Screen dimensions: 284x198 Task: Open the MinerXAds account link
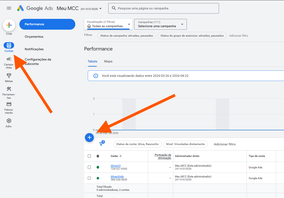click(x=117, y=177)
